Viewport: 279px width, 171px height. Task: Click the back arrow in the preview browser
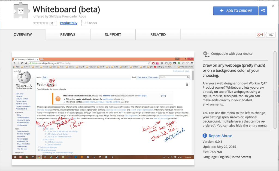tap(15, 63)
